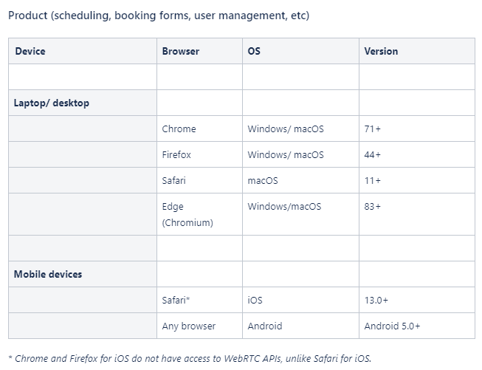Click the Android 5.0+ version cell
Viewport: 482px width, 370px height.
coord(393,326)
